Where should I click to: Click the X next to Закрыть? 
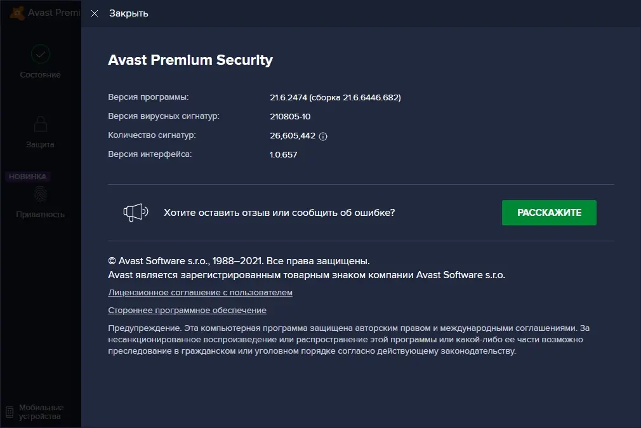pyautogui.click(x=95, y=13)
